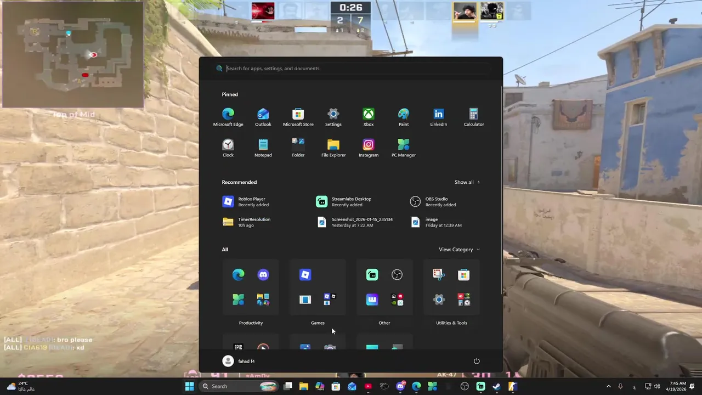702x395 pixels.
Task: Open the pinned app group labeled Folder
Action: pyautogui.click(x=298, y=148)
